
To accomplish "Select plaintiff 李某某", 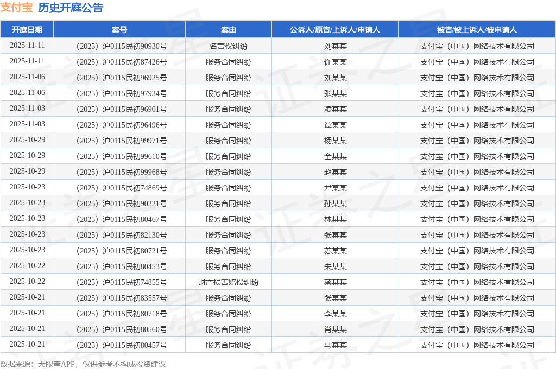I will (x=336, y=314).
